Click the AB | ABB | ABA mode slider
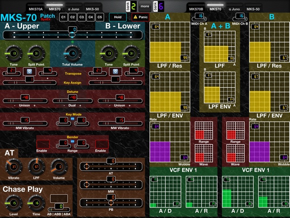The height and width of the screenshot is (218, 290). coord(59,209)
